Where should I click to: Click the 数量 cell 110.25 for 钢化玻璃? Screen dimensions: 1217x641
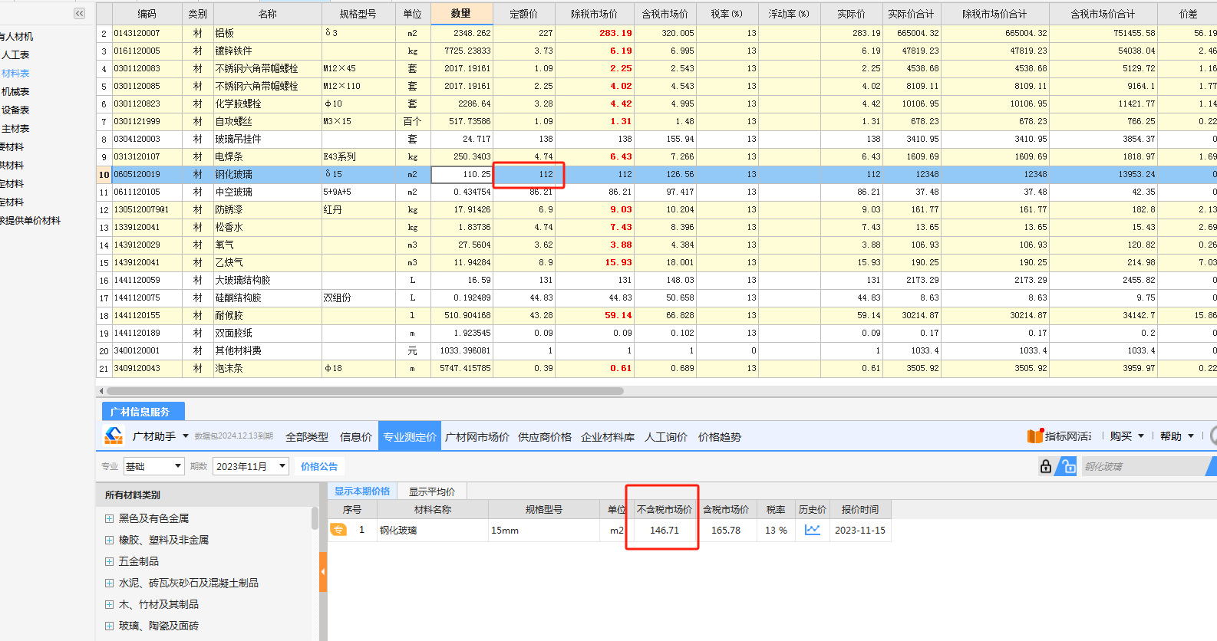[x=462, y=174]
